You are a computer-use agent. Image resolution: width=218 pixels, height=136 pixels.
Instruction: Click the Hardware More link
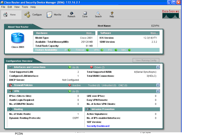pyautogui.click(x=90, y=33)
